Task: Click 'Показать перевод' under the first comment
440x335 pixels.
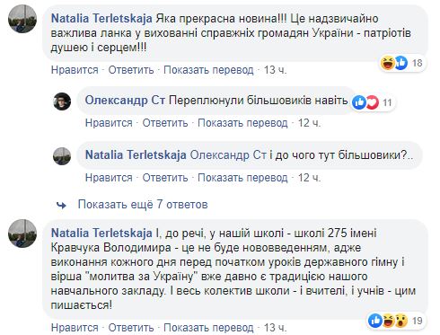Action: click(208, 70)
